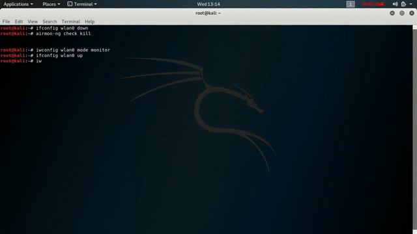Open the system power menu icon
This screenshot has height=234, width=417.
(404, 4)
